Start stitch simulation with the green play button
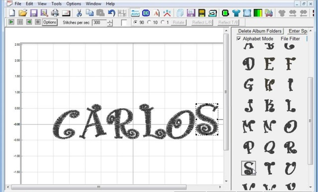Screen dimensions: 318x192 11,22
